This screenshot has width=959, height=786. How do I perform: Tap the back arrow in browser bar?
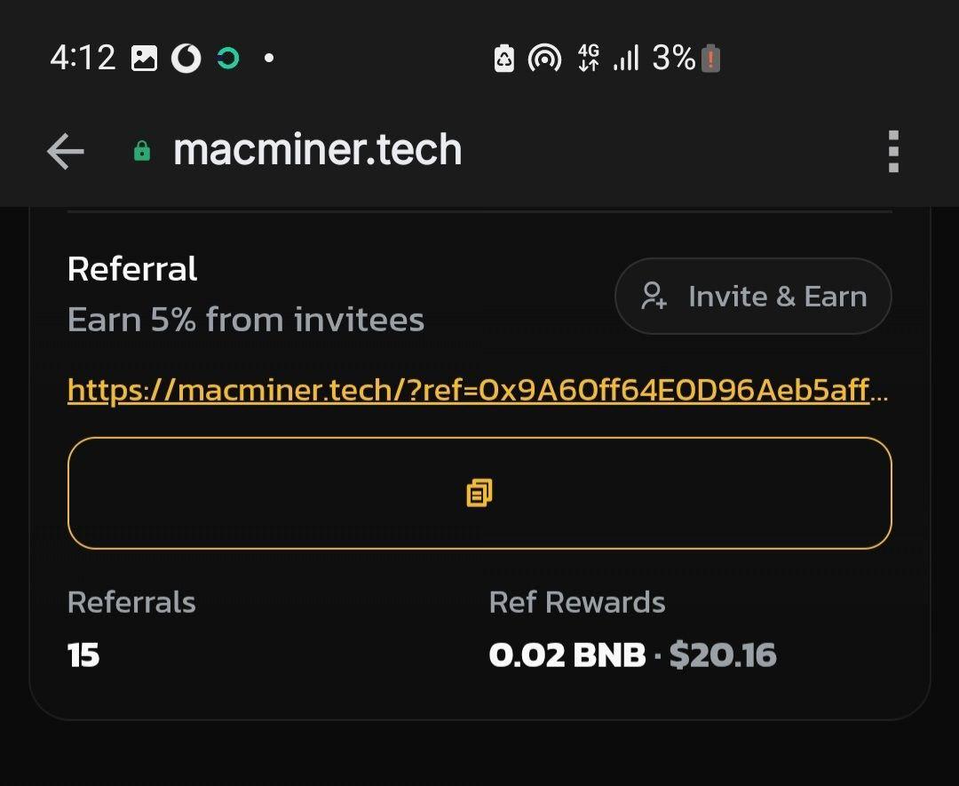pyautogui.click(x=66, y=152)
